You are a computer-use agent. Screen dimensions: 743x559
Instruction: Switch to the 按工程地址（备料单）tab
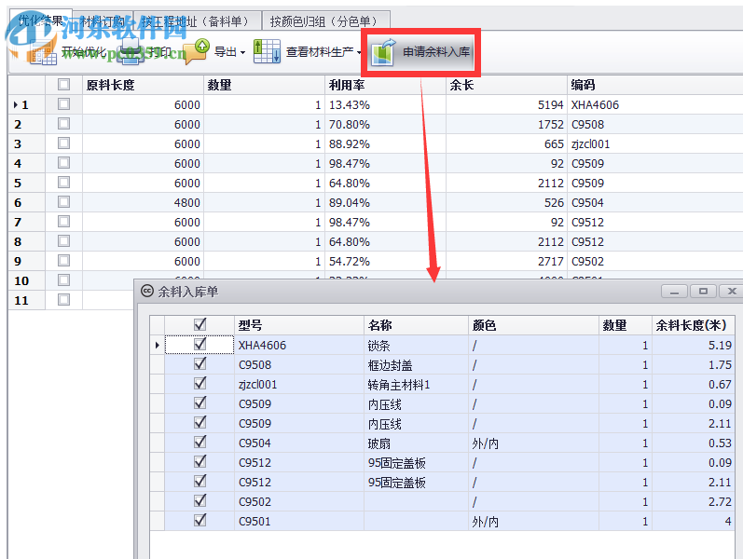198,21
